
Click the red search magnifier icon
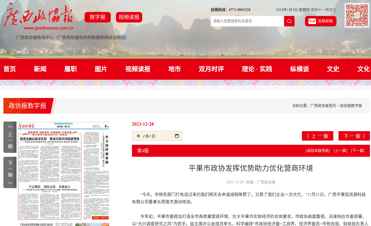(x=289, y=21)
